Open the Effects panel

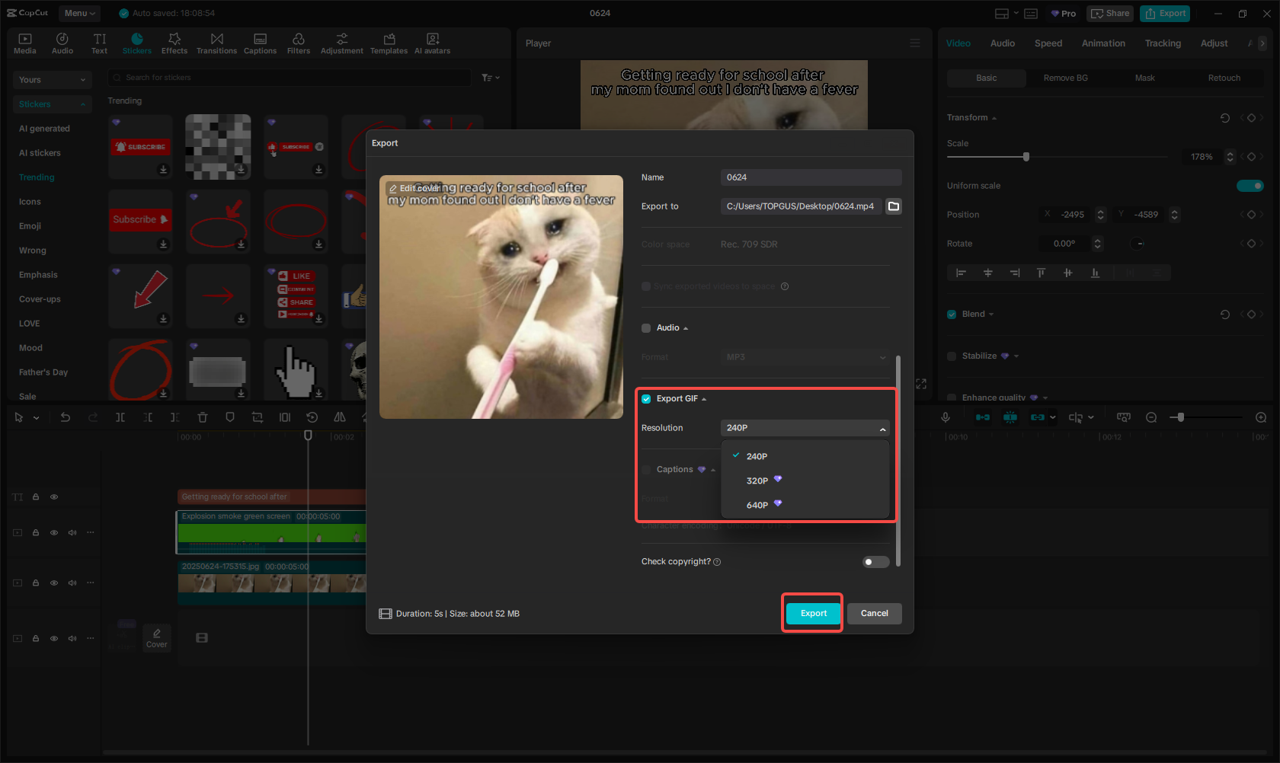(174, 43)
